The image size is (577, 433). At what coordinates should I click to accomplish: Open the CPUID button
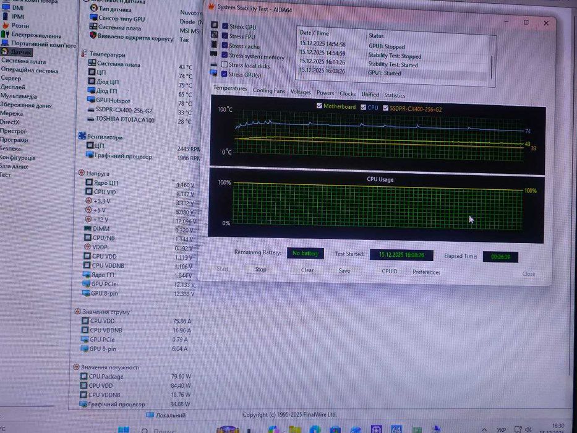390,271
